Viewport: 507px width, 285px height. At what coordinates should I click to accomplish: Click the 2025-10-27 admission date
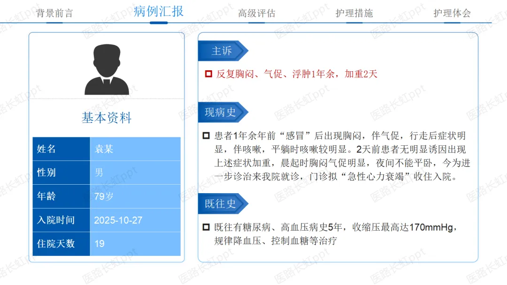(x=118, y=220)
